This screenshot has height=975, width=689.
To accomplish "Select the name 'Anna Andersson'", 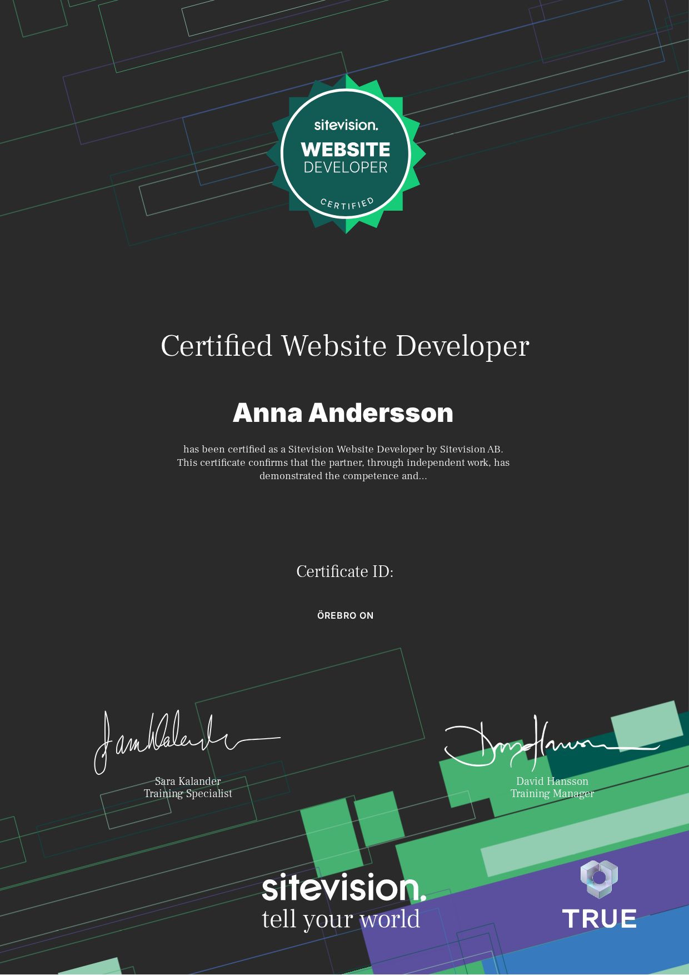I will [343, 413].
